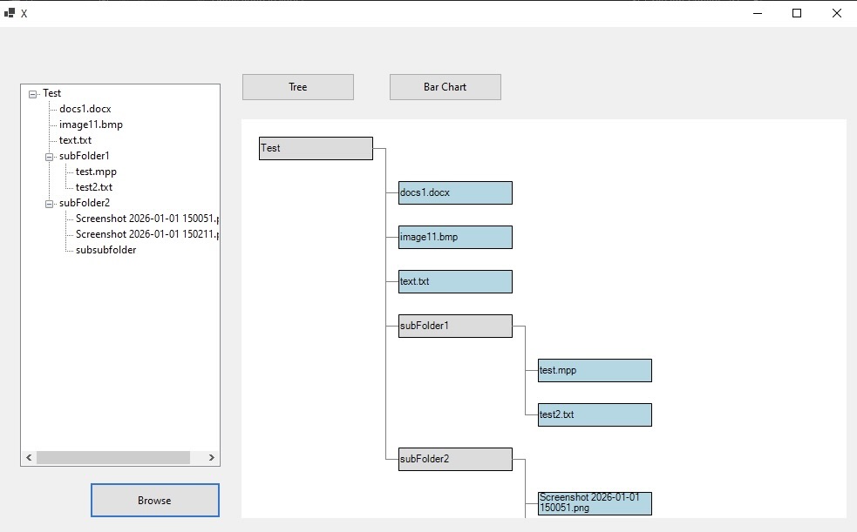Click the Test box in the diagram
Viewport: 857px width, 532px height.
316,148
